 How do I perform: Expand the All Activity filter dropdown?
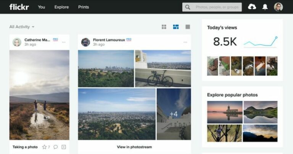[x=22, y=27]
